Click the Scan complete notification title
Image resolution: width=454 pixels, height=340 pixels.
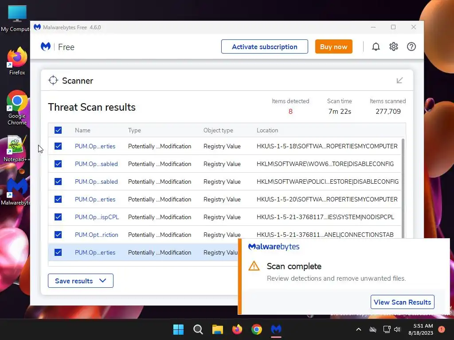point(294,266)
